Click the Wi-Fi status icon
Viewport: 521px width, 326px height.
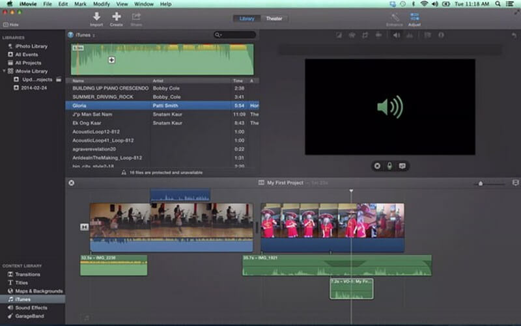(424, 4)
